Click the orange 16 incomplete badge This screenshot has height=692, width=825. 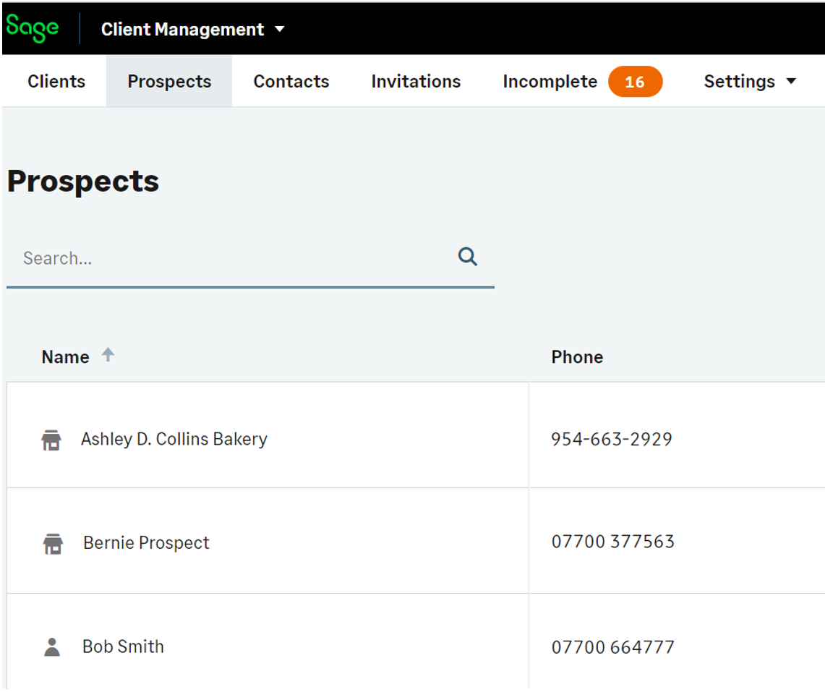coord(634,82)
